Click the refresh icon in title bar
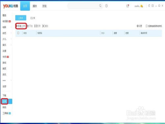The width and height of the screenshot is (165, 124). pyautogui.click(x=149, y=6)
